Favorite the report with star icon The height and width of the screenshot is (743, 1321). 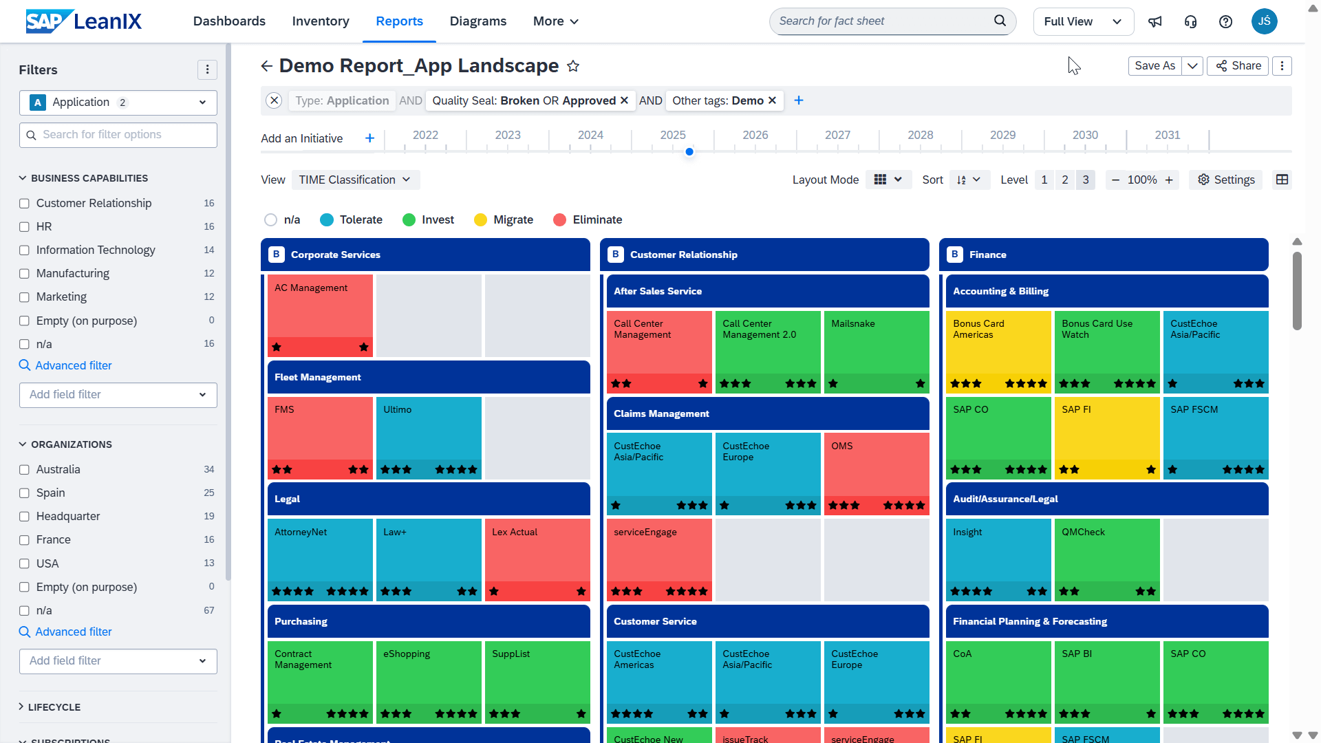point(573,66)
